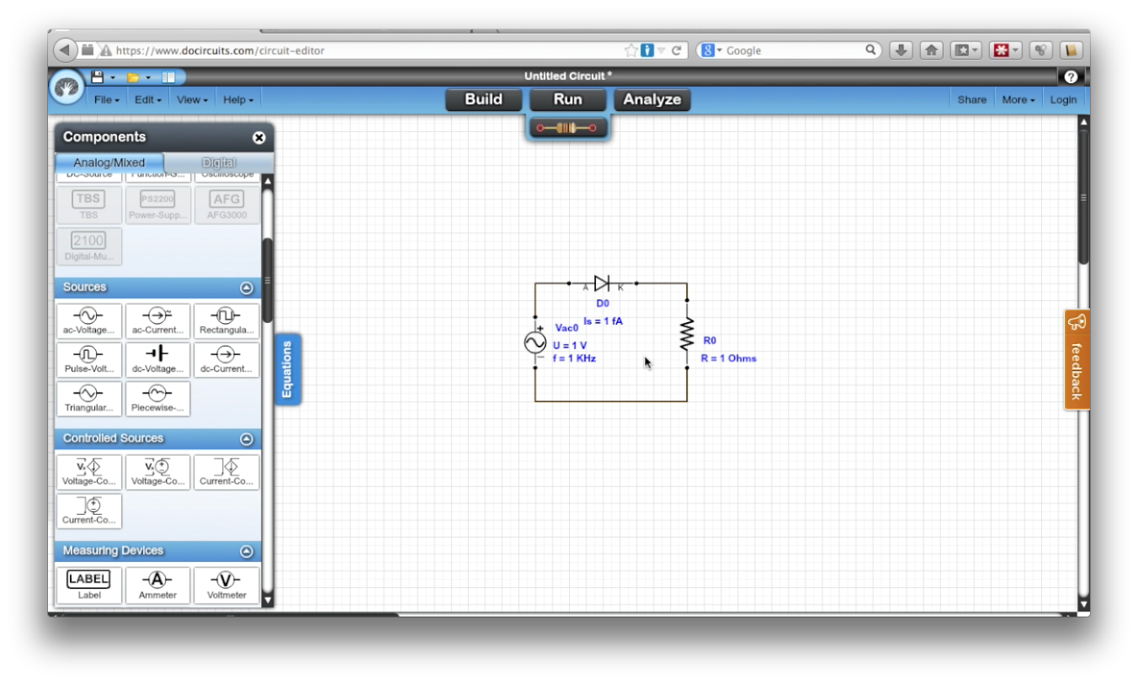Collapse the Measuring Devices section
1138x683 pixels.
point(247,552)
